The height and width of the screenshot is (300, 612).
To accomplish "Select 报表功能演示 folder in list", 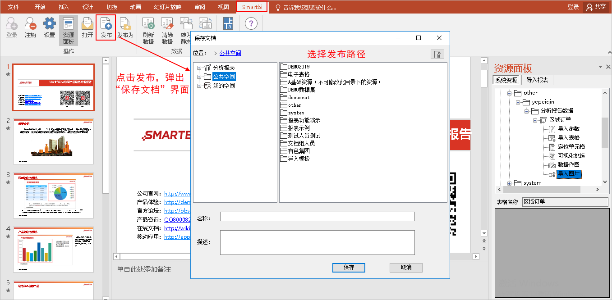I will point(300,121).
